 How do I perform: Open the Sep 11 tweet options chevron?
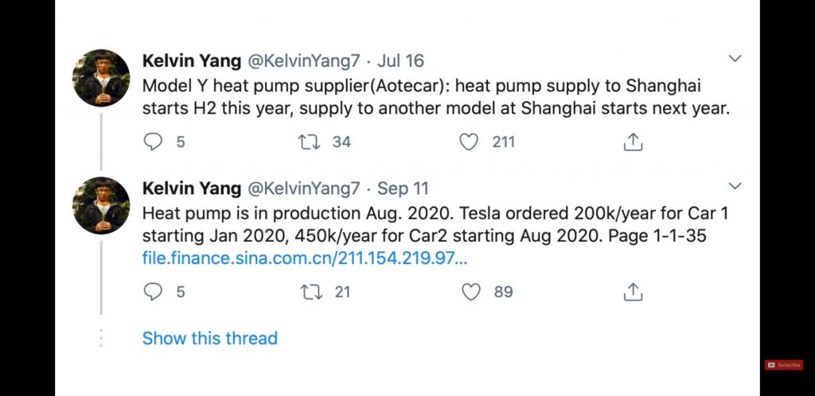(x=735, y=185)
